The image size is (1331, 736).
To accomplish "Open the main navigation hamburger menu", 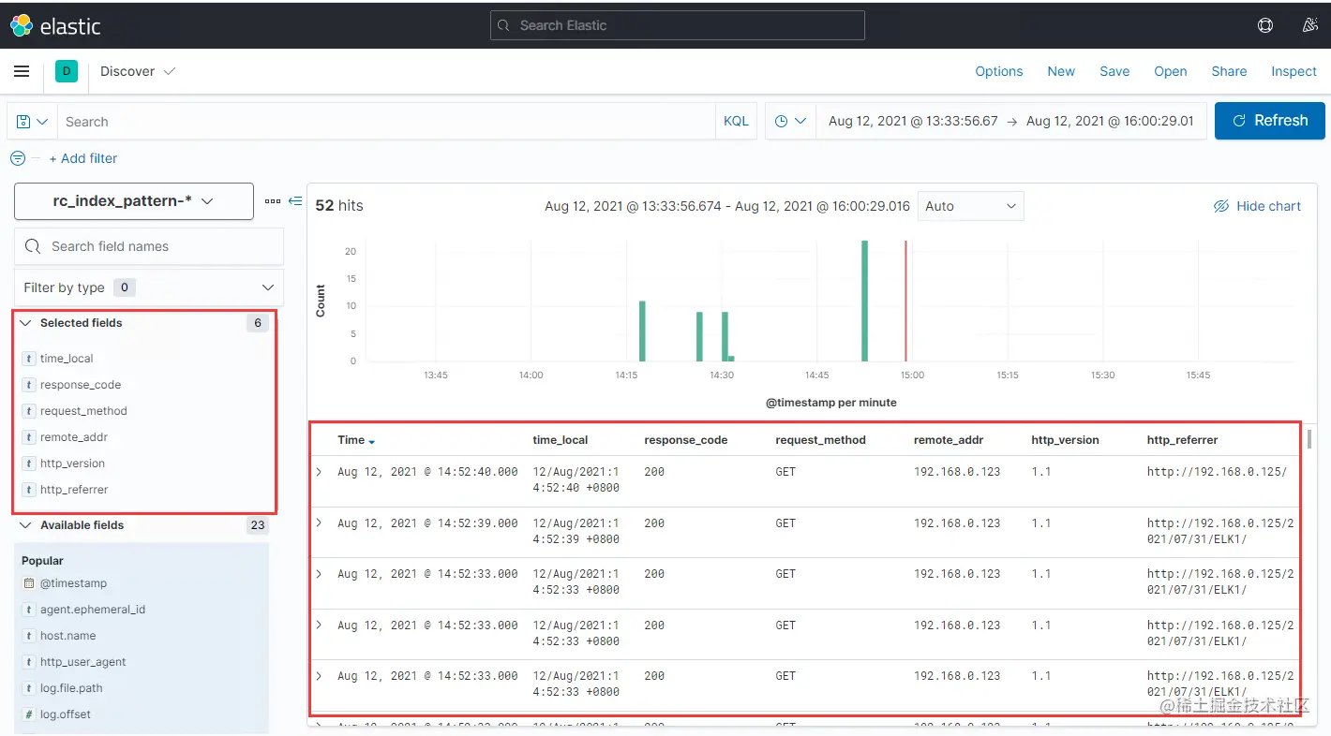I will 22,71.
